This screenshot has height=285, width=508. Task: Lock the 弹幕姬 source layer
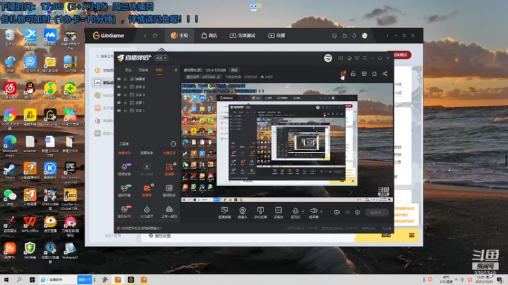125,79
